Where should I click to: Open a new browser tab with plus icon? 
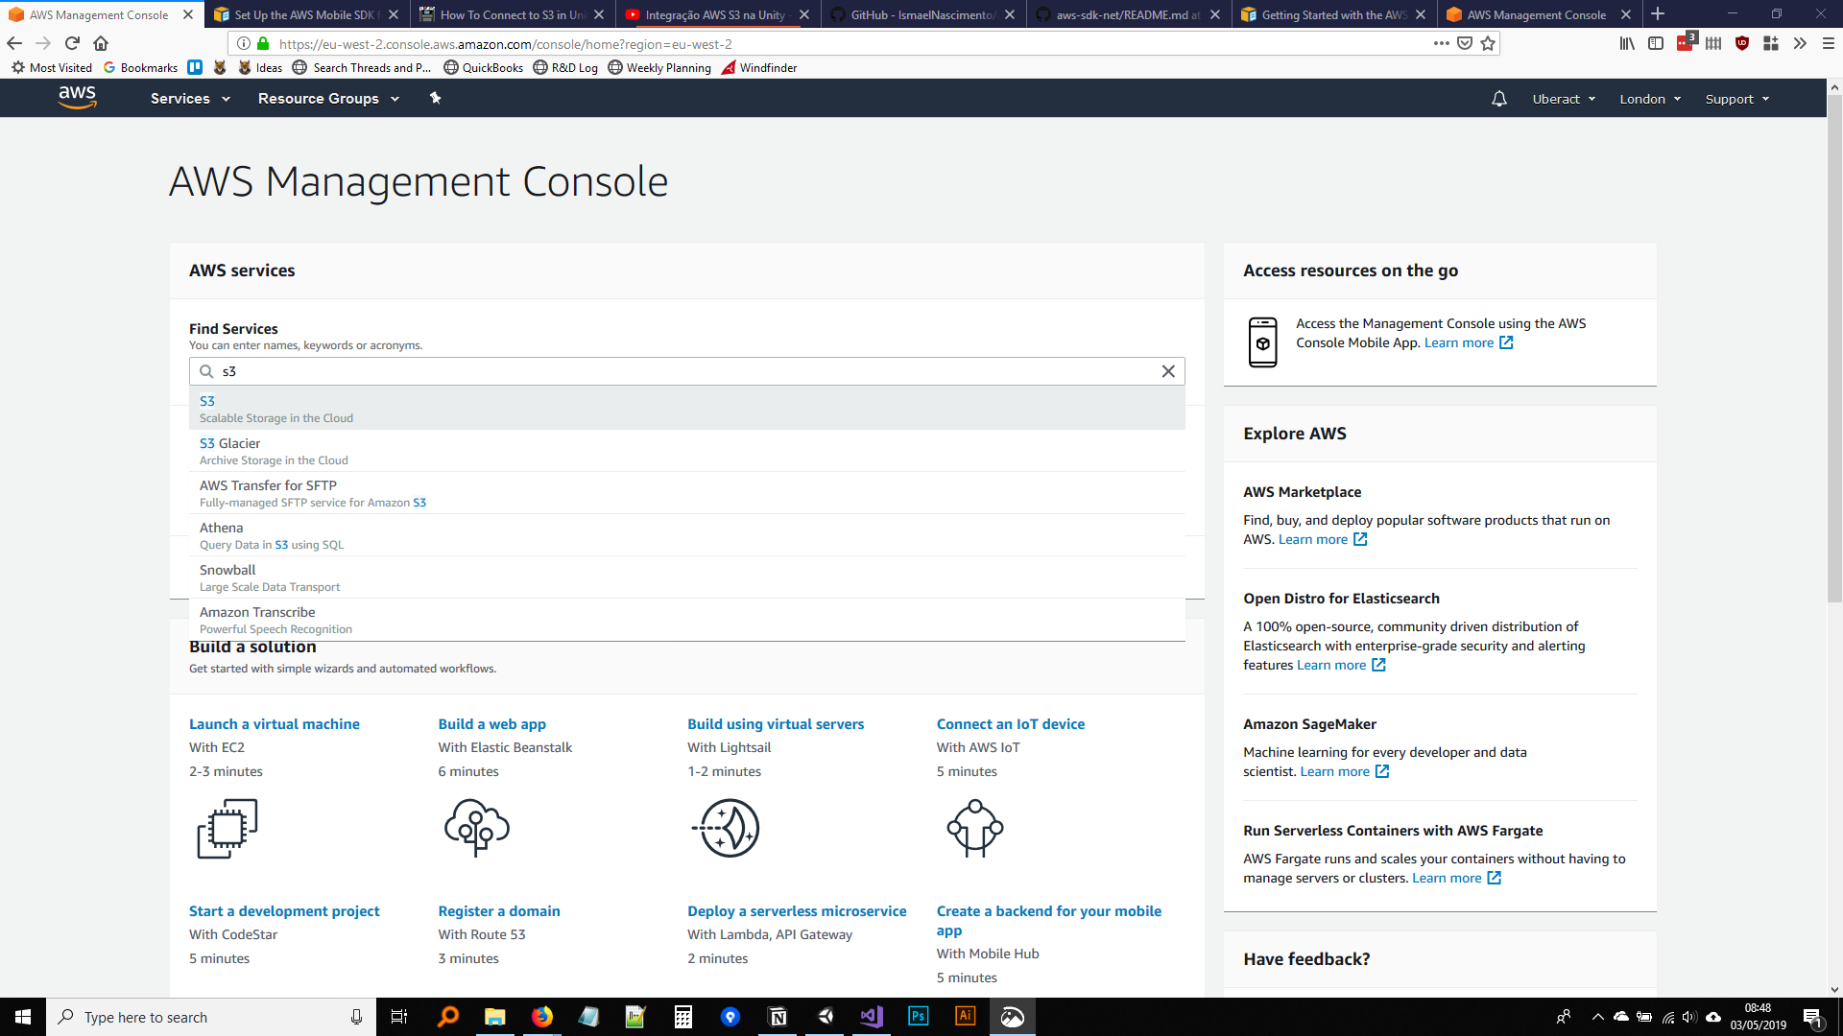coord(1658,14)
